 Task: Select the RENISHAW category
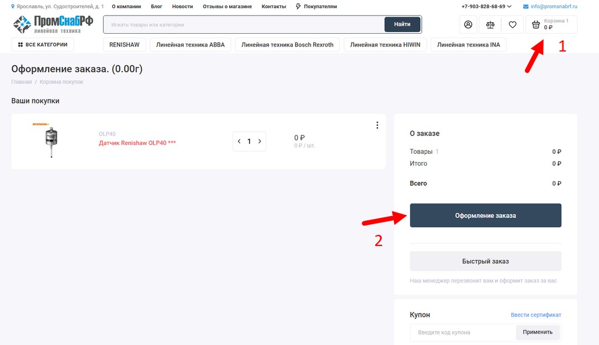[125, 45]
